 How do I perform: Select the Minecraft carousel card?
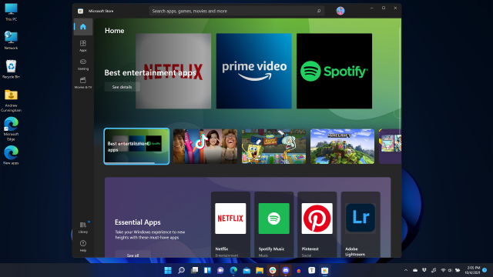pos(342,146)
